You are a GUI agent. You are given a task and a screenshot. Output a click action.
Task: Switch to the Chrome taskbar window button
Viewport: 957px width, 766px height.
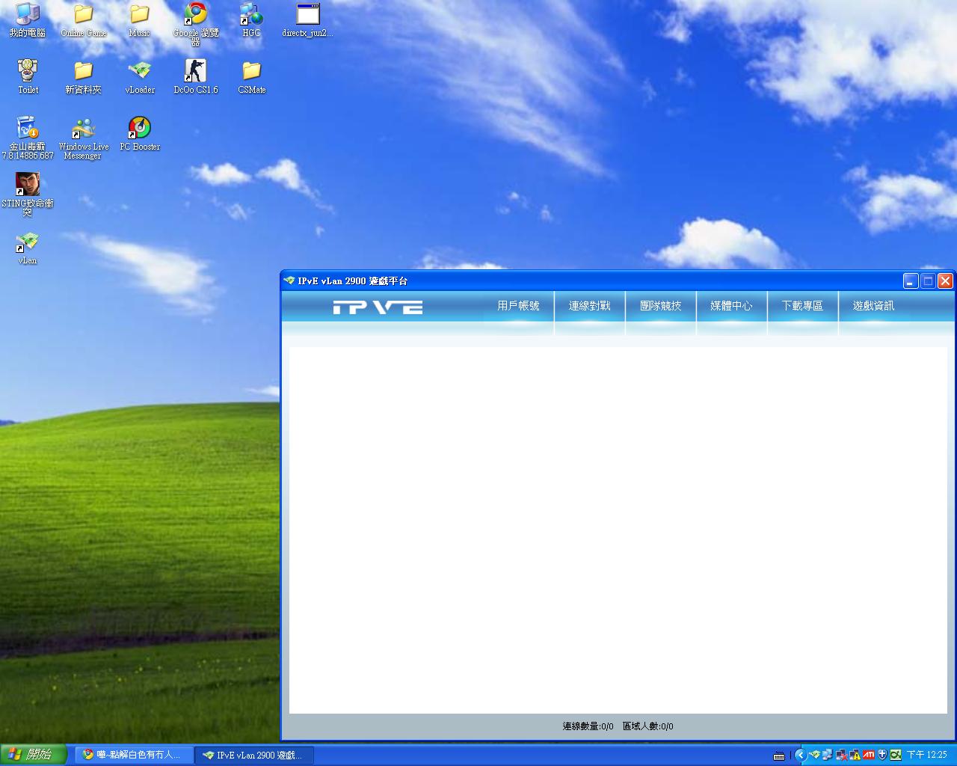134,756
